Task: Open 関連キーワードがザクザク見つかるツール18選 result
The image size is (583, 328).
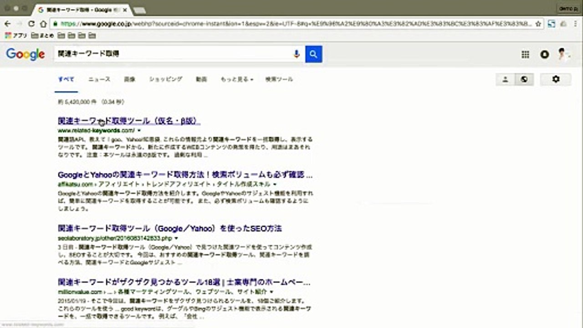Action: [184, 282]
